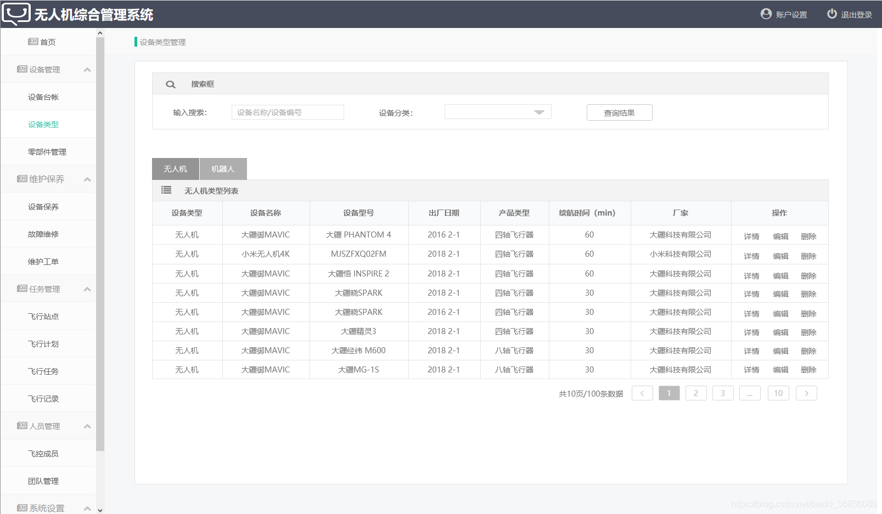This screenshot has width=882, height=514.
Task: Click the icon next to 设备管理
Action: pyautogui.click(x=22, y=69)
